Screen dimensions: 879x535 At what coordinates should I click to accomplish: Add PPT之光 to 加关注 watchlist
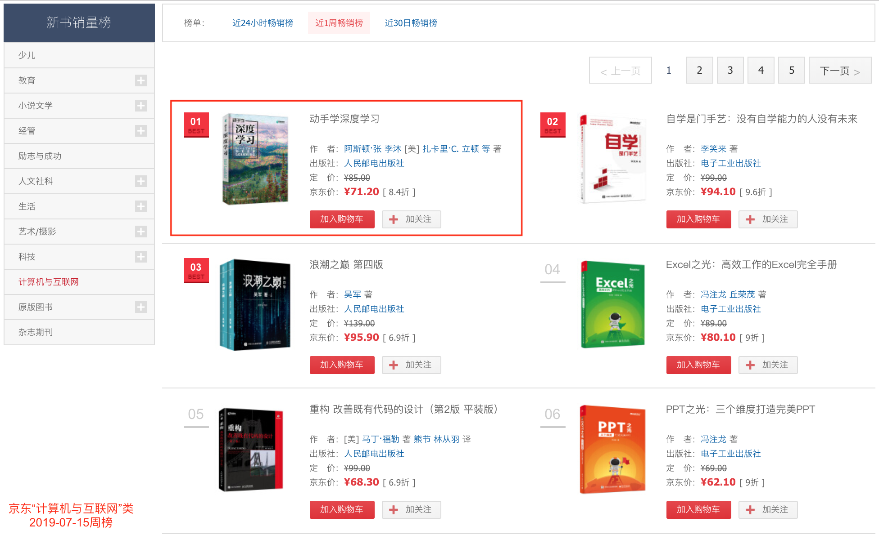click(x=768, y=509)
